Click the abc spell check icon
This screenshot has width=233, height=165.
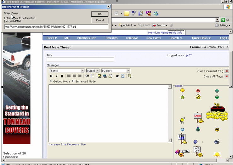click(x=134, y=13)
